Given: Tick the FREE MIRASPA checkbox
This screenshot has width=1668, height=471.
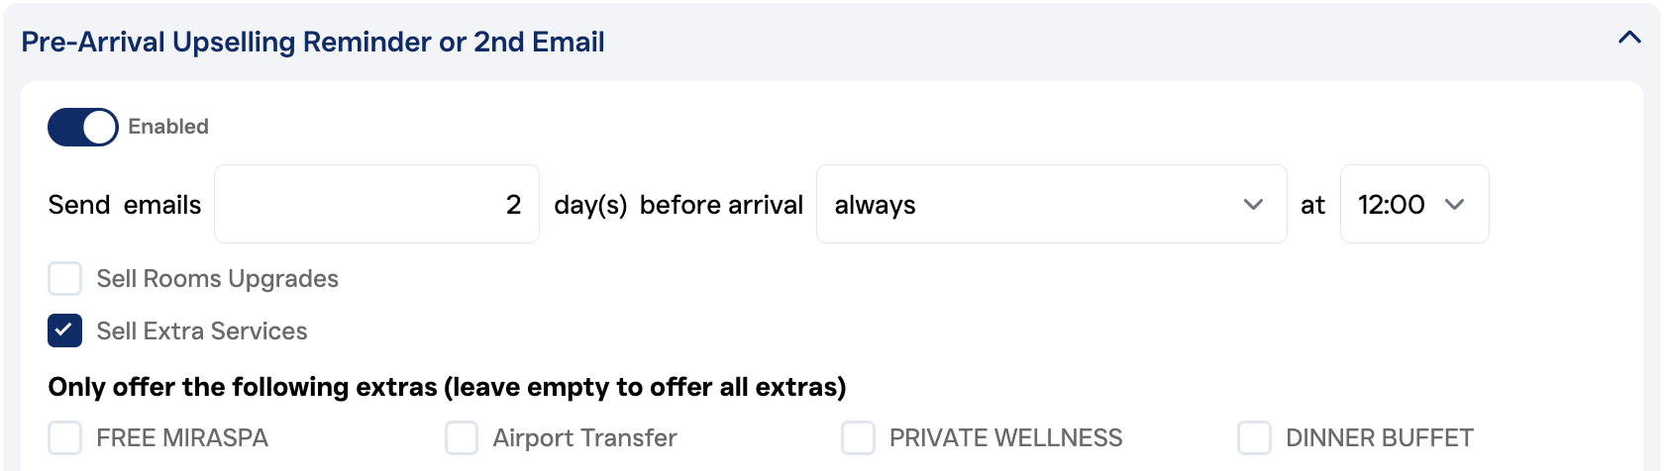Looking at the screenshot, I should 65,437.
